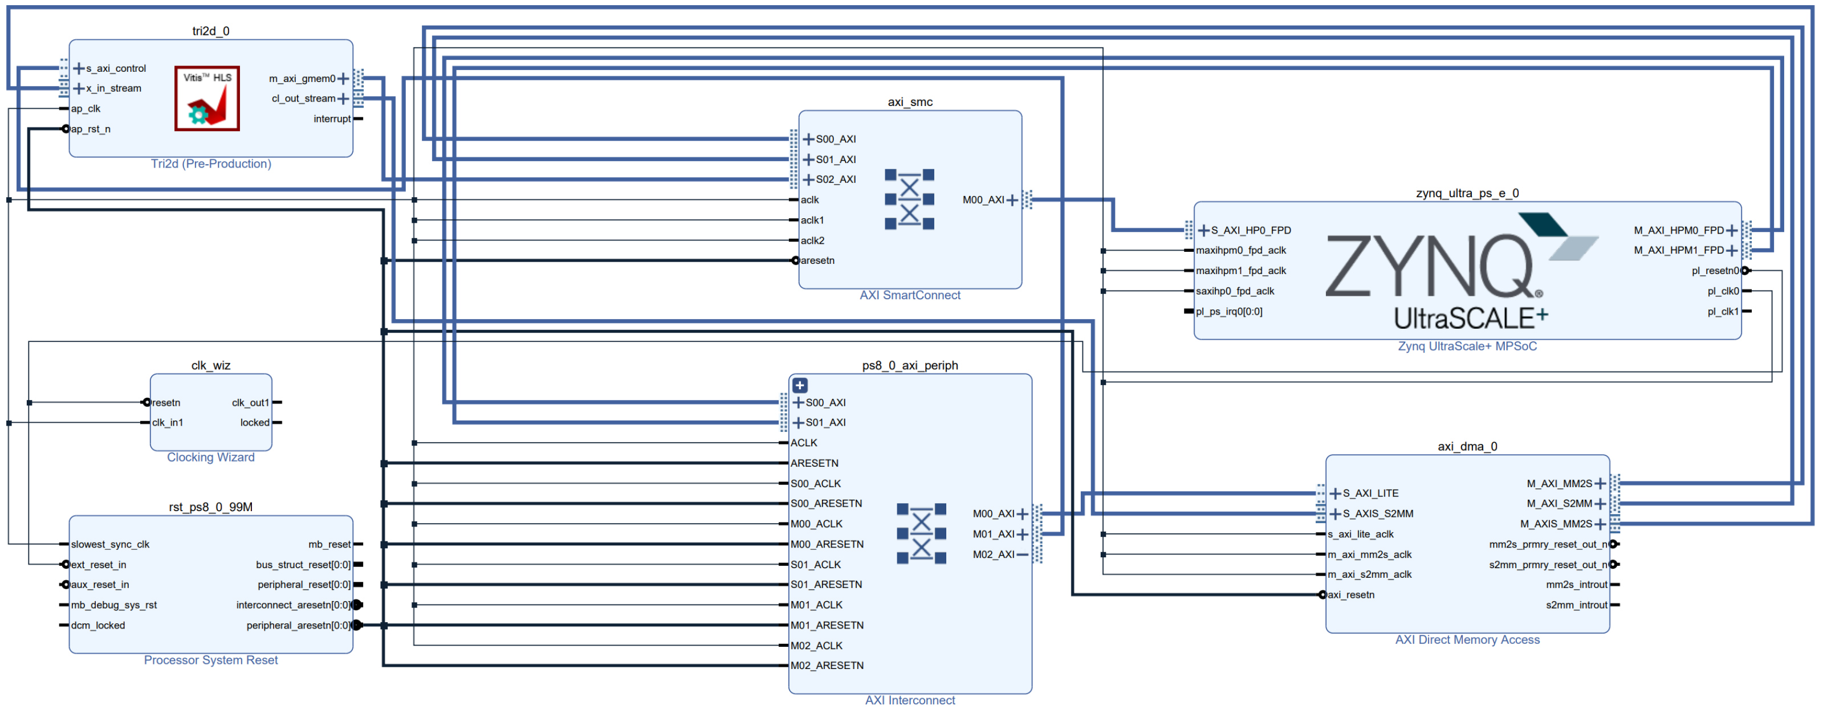The image size is (1823, 710).
Task: Expand S02_AXI on the axi_smc block
Action: pyautogui.click(x=808, y=179)
